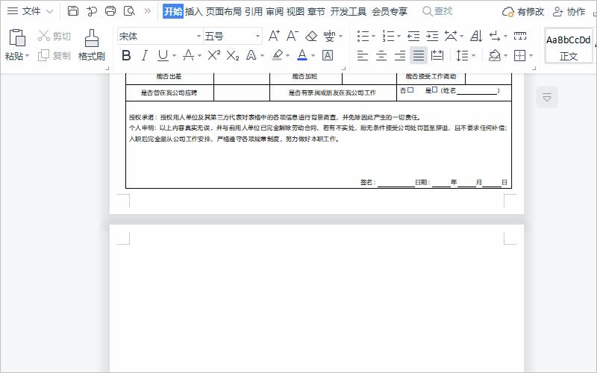Viewport: 597px width, 373px height.
Task: Open the font size dropdown 五号
Action: [257, 36]
